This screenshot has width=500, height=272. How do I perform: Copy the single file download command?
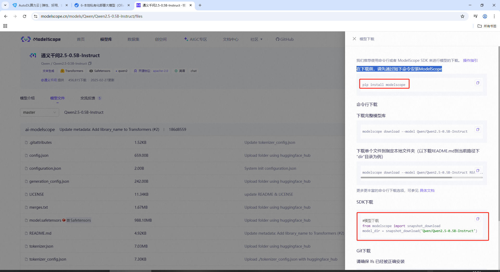pyautogui.click(x=478, y=171)
